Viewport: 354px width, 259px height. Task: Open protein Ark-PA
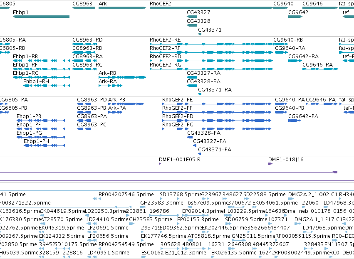(x=115, y=112)
